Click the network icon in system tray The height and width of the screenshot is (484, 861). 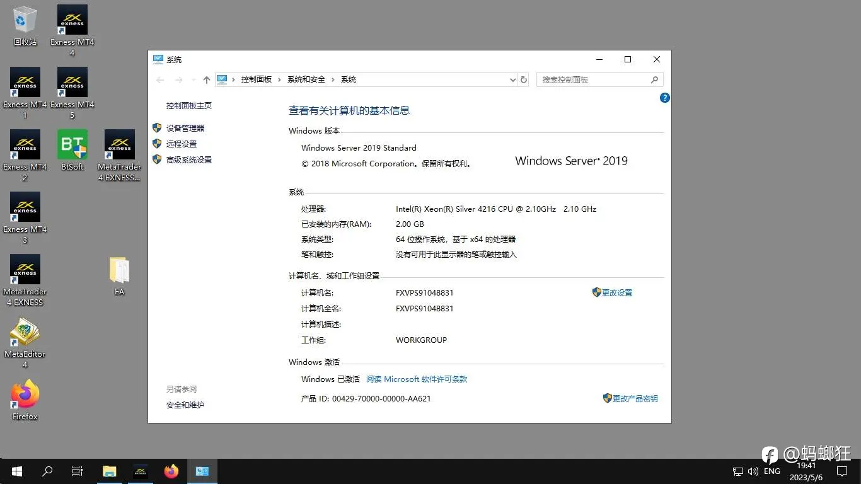(738, 471)
